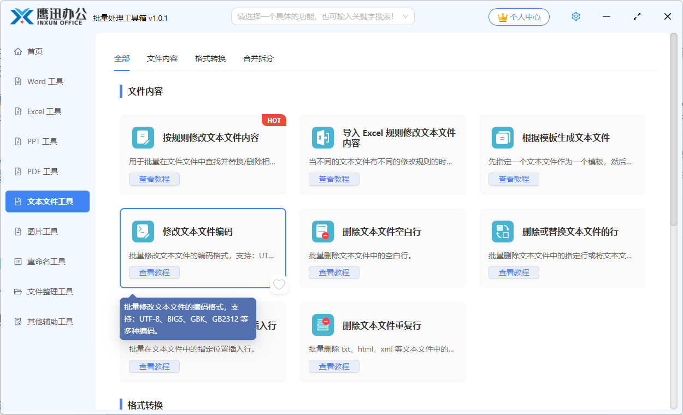Favorite the 修改文本文件编码 tool
683x415 pixels.
click(279, 284)
